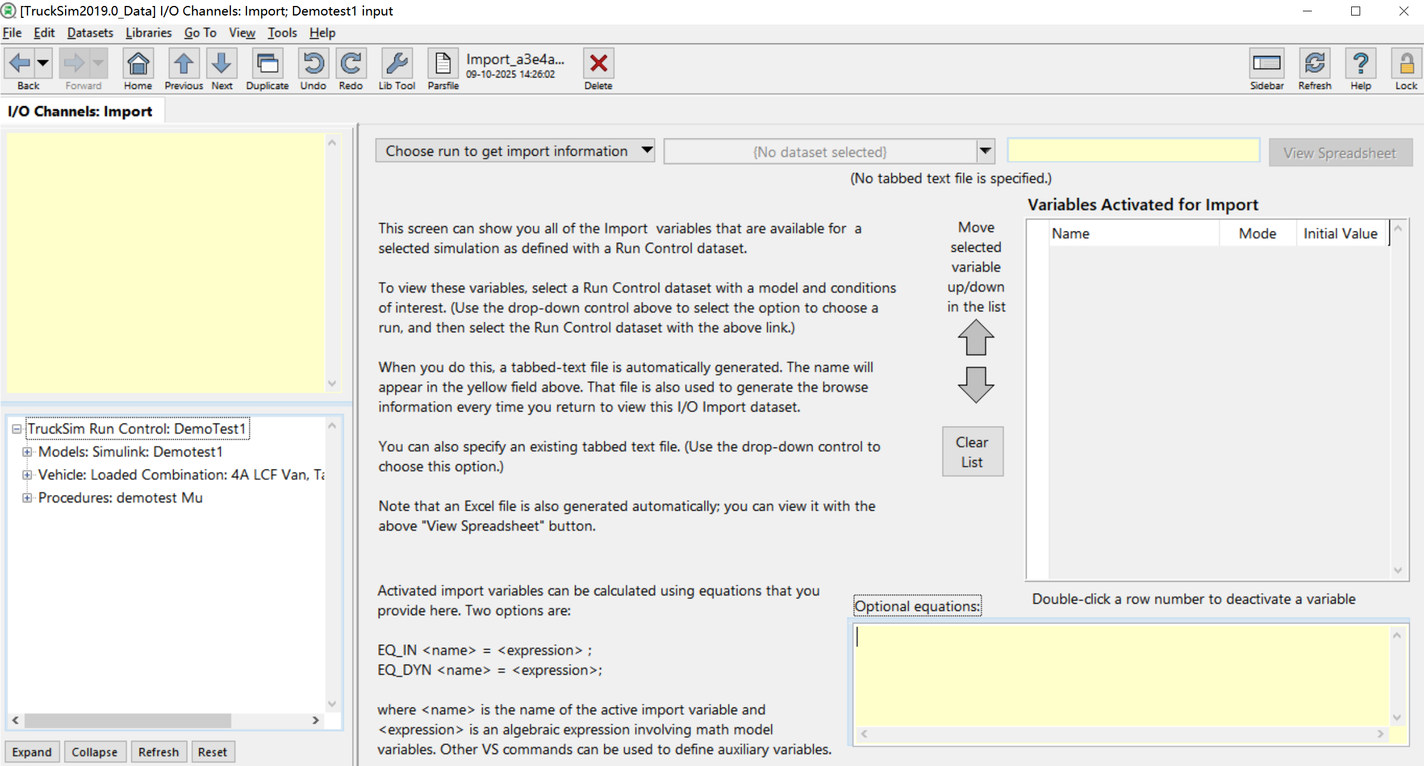This screenshot has height=766, width=1424.
Task: Open Help question mark icon
Action: pyautogui.click(x=1361, y=63)
